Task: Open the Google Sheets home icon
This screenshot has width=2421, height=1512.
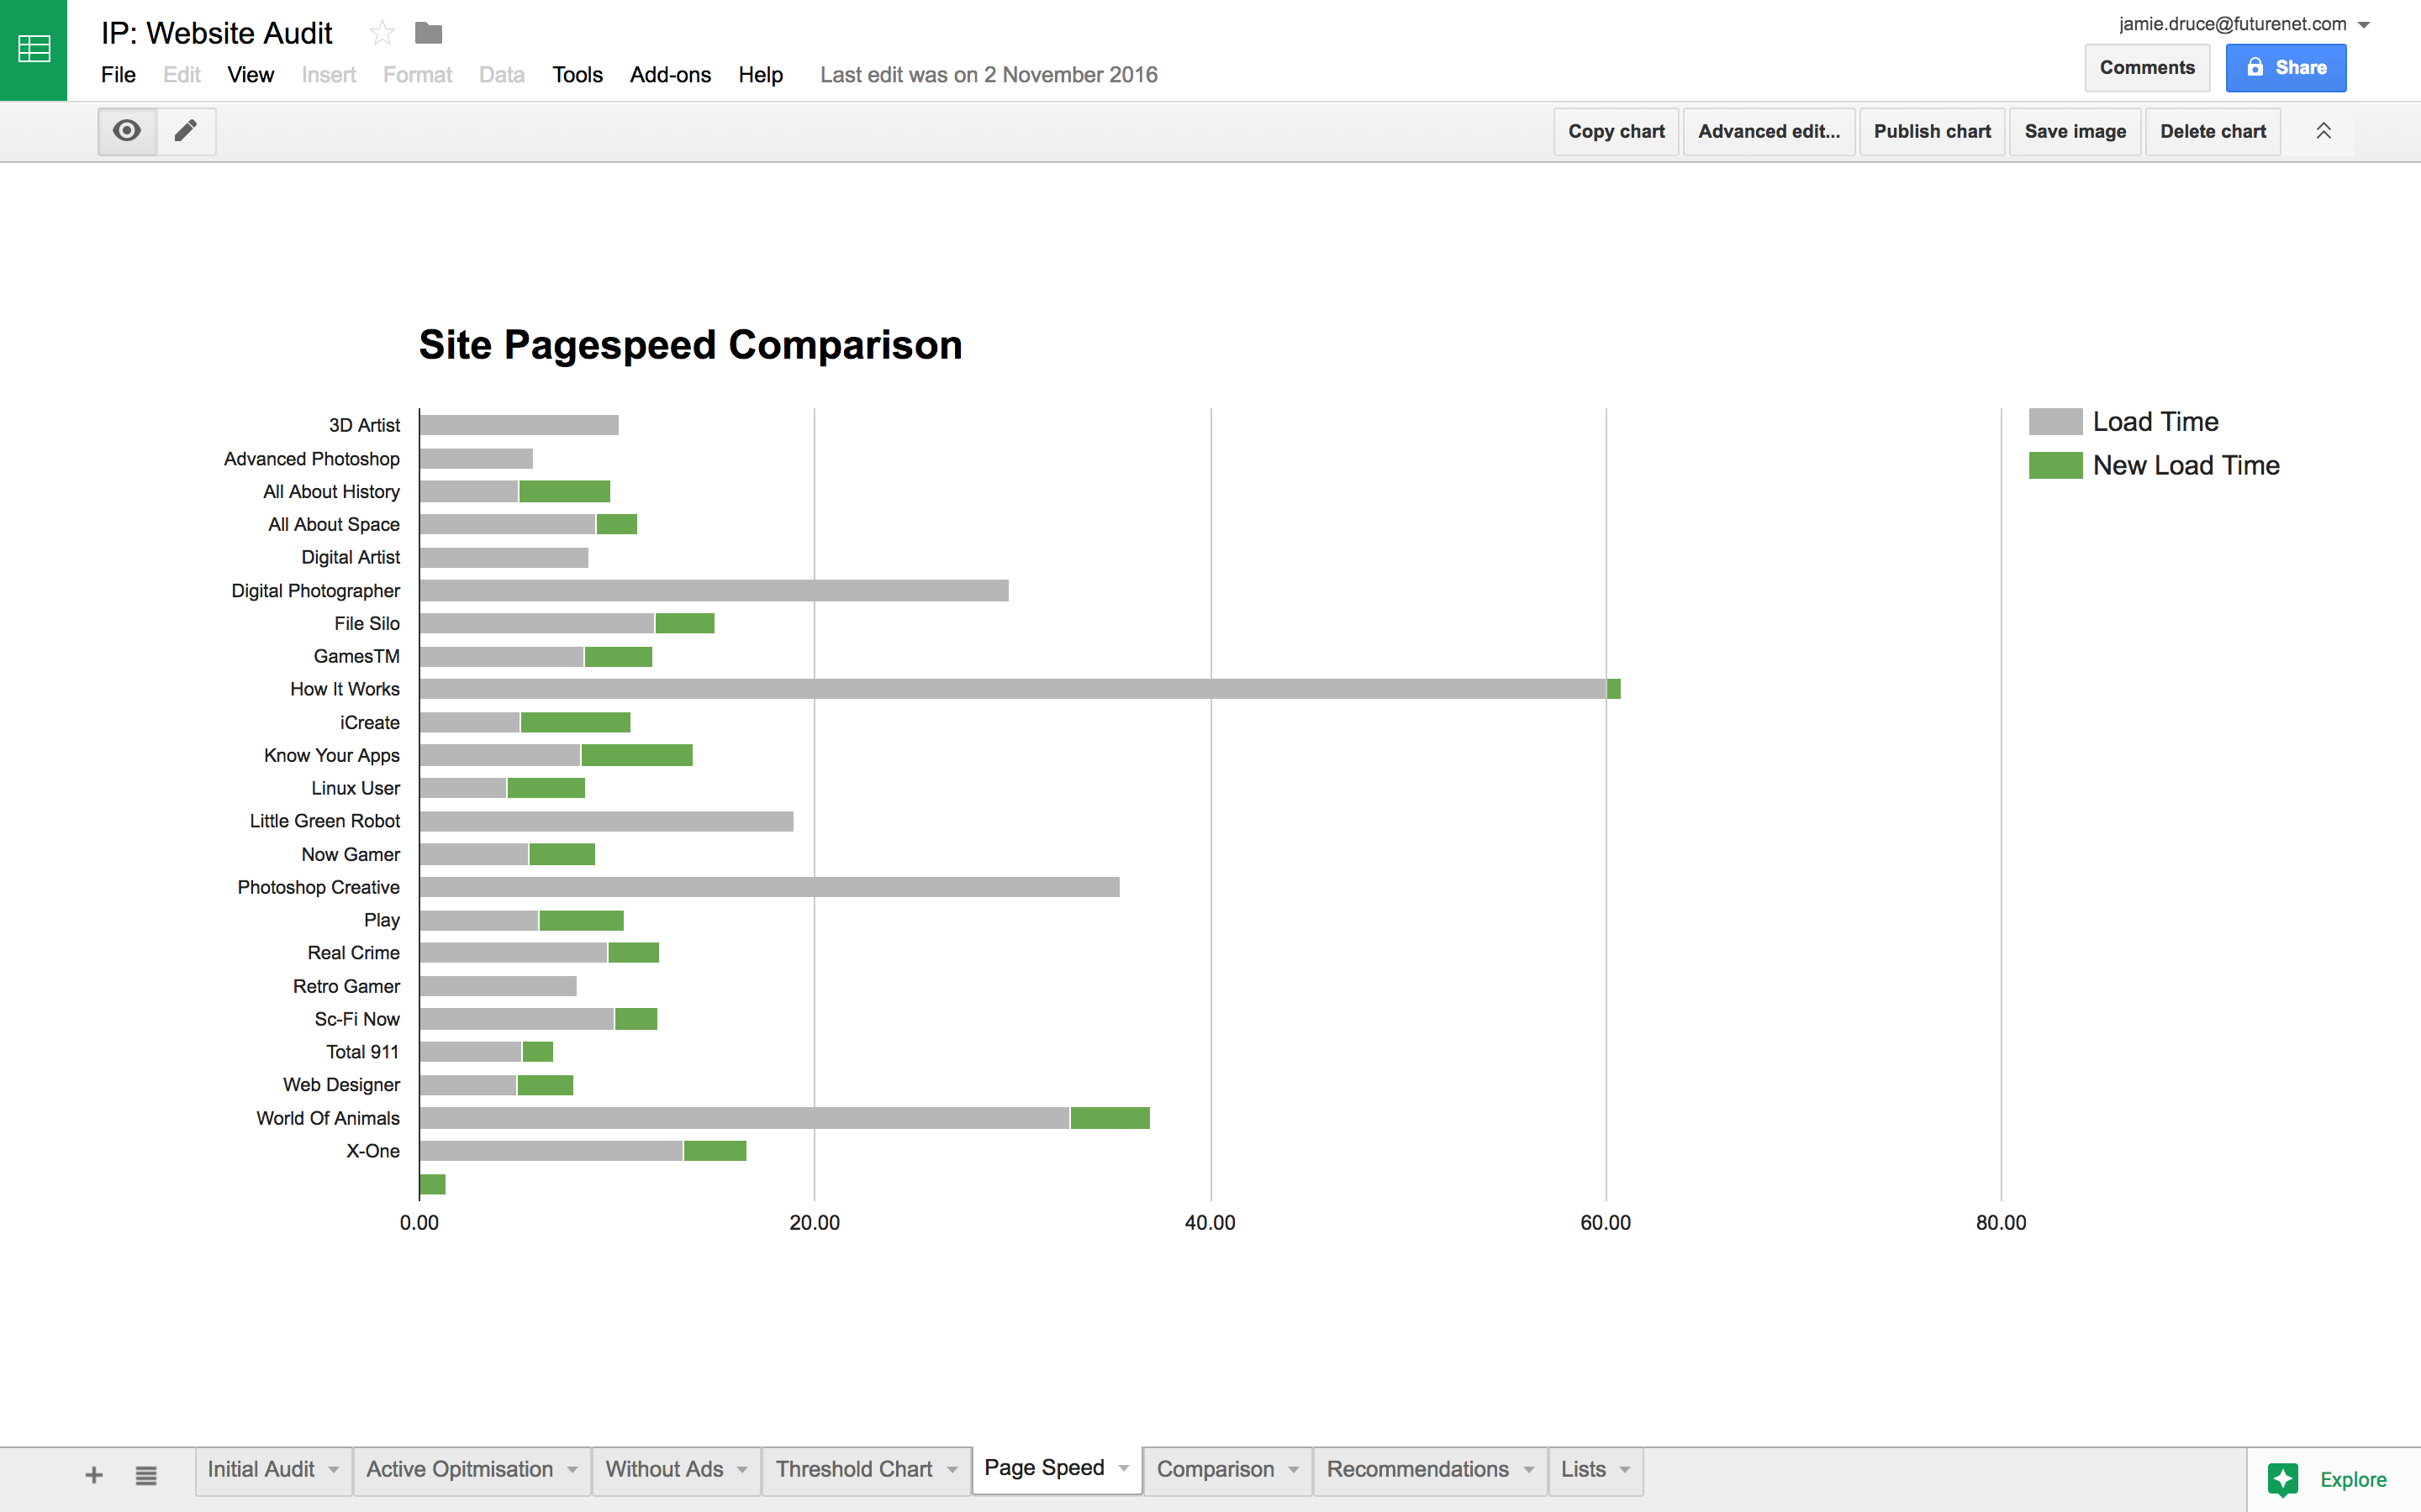Action: (33, 50)
